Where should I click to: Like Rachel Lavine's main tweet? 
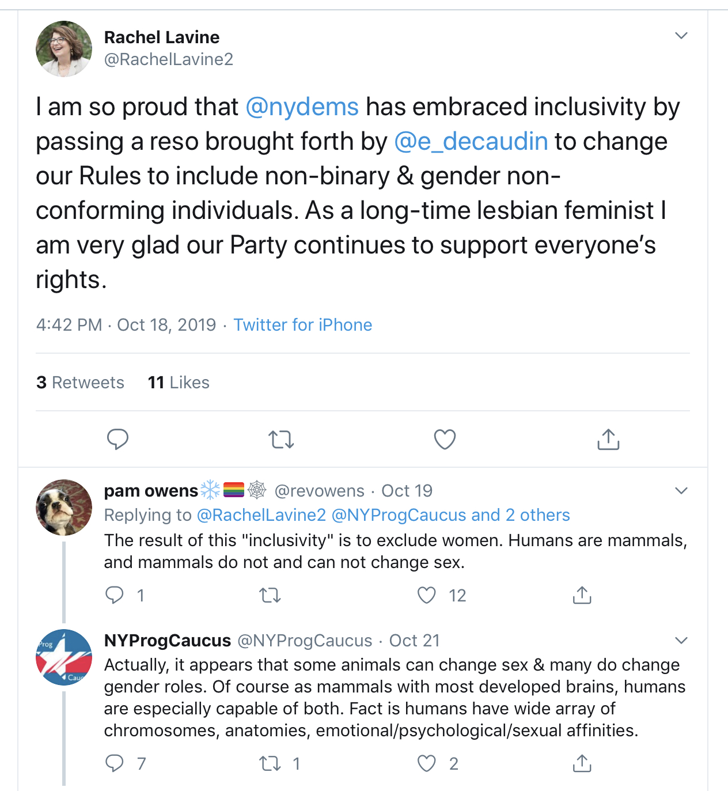click(x=445, y=440)
